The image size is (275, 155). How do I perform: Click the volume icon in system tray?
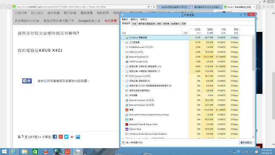pos(247,152)
